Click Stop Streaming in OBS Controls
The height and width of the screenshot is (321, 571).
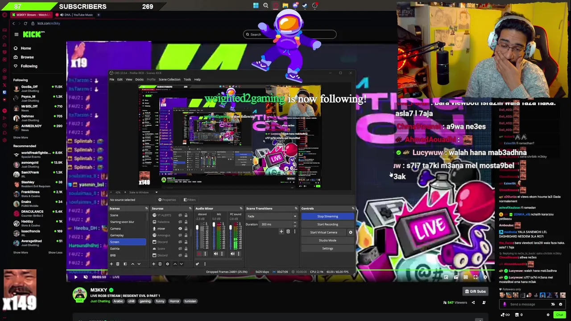point(327,216)
